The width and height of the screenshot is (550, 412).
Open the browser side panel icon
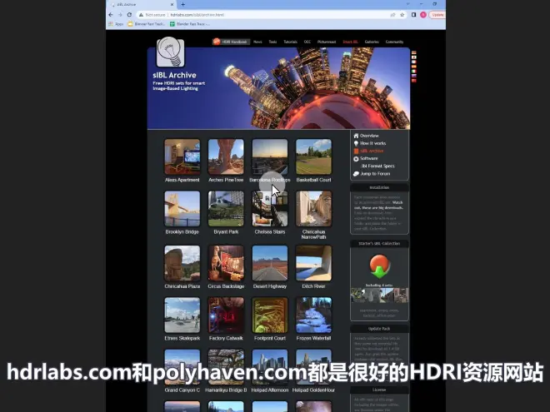(414, 15)
